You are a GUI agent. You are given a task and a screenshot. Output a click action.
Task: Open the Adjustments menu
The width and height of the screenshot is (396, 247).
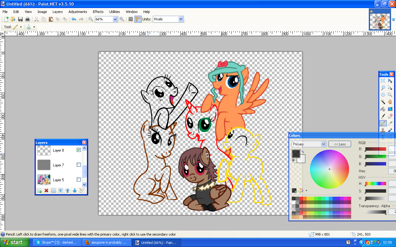point(78,12)
